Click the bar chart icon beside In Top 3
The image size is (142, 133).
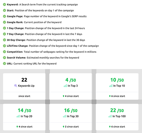[x=65, y=86]
